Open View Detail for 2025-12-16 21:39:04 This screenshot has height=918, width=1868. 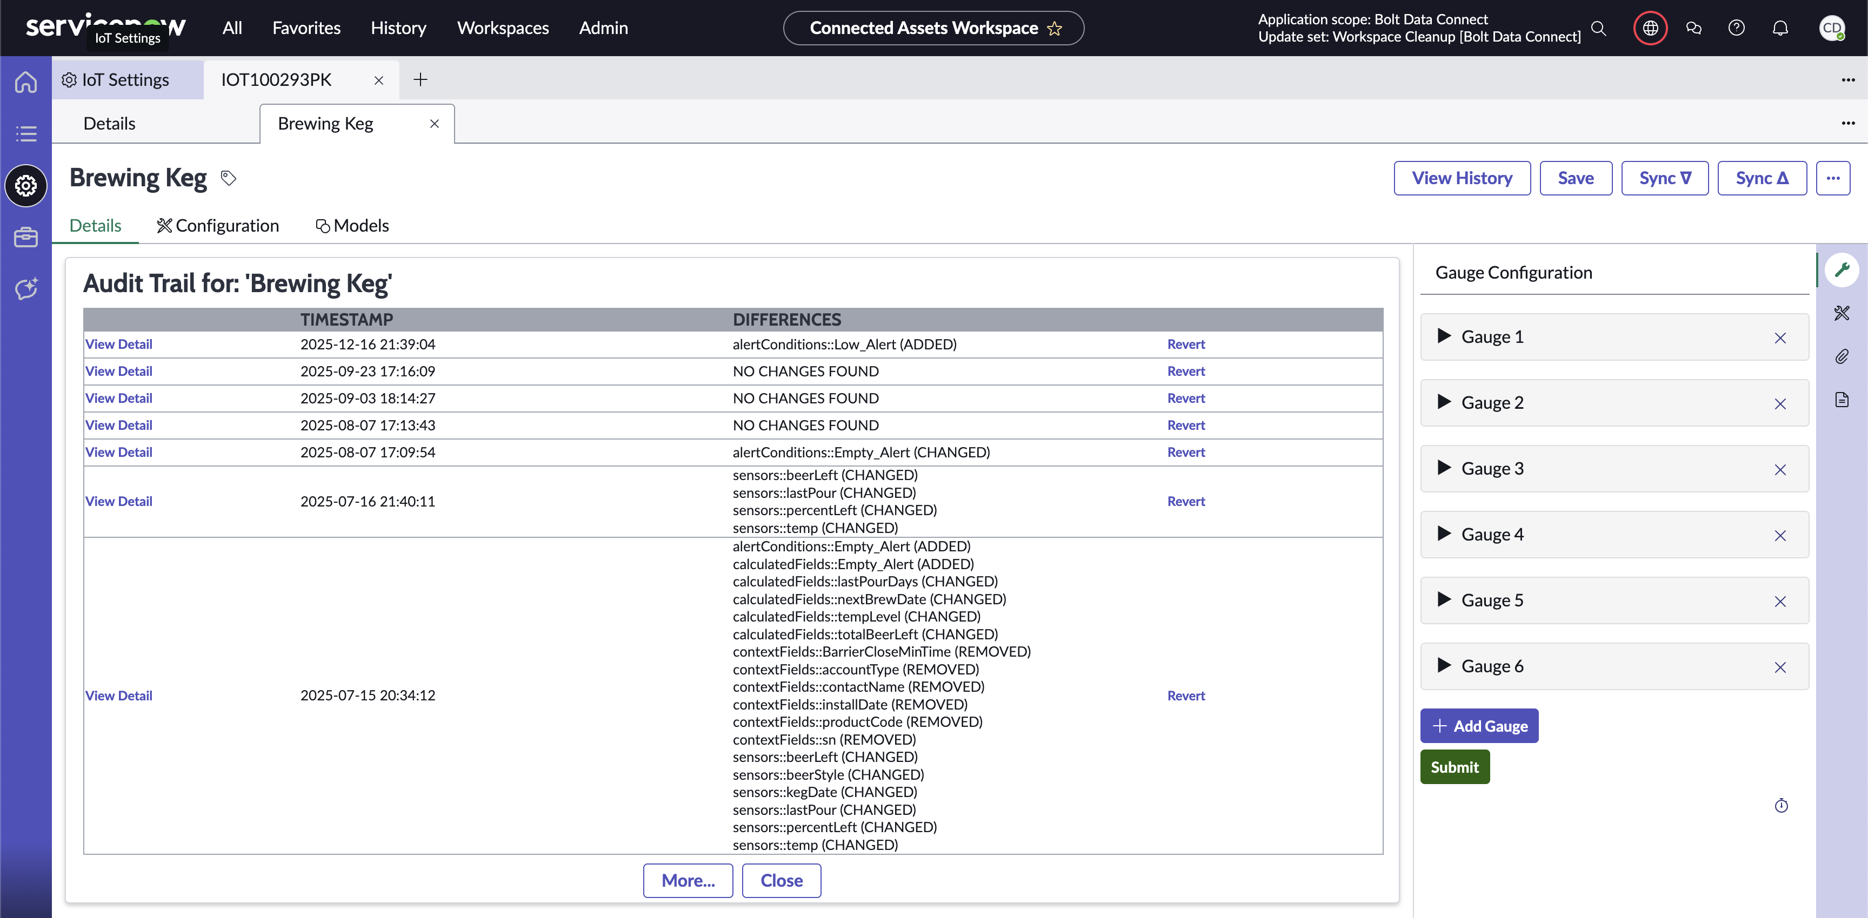pos(118,344)
